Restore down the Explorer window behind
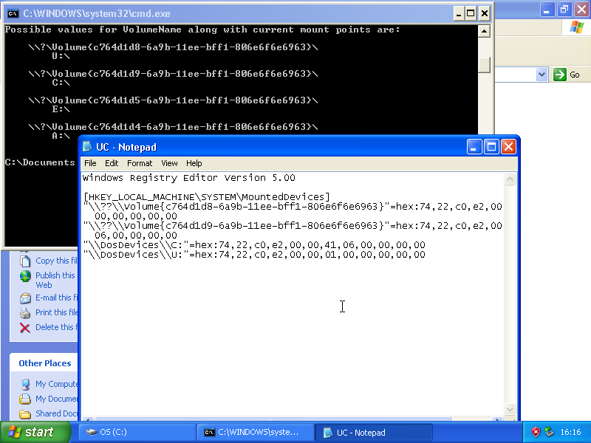 564,9
